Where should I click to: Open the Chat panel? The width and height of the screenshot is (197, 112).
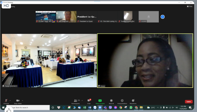(89, 102)
